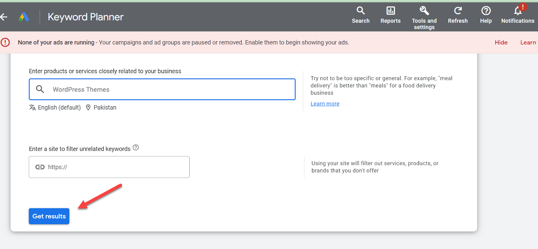538x249 pixels.
Task: Focus the https:// site URL field
Action: point(109,167)
